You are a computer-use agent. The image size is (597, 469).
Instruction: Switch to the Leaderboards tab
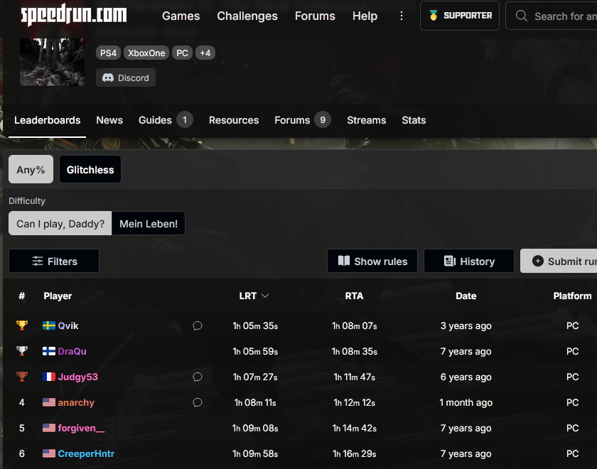47,120
